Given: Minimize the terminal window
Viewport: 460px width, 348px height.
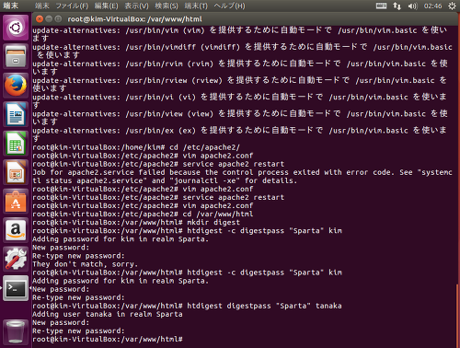Looking at the screenshot, I should tap(49, 19).
